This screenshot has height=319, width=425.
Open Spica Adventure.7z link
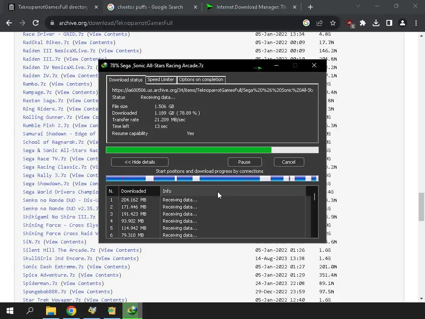tap(49, 275)
